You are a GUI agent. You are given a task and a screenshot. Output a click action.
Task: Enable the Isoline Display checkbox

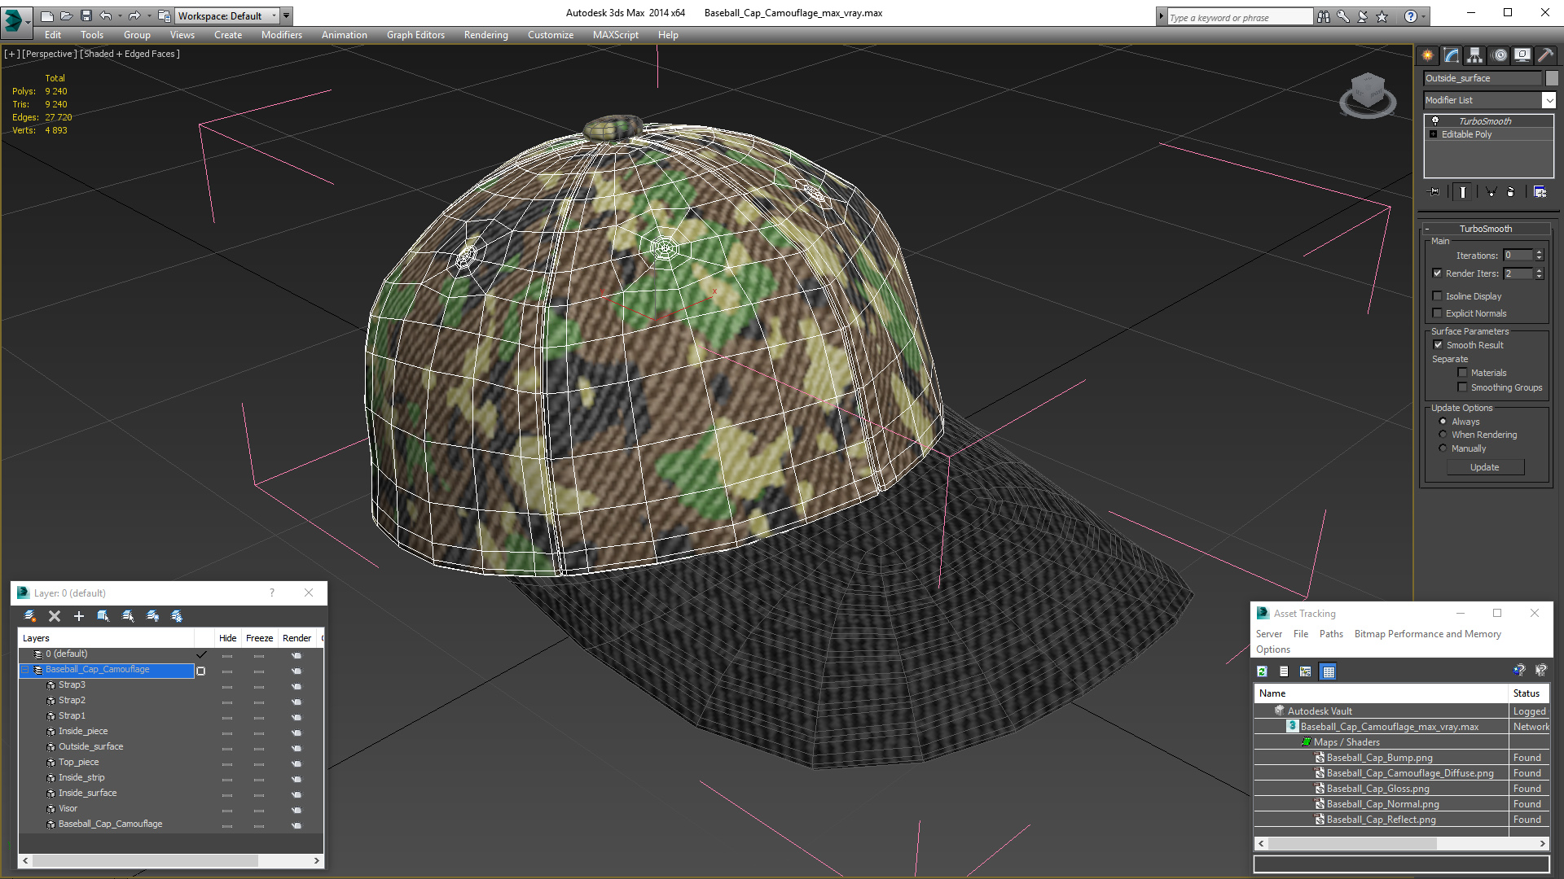[x=1438, y=296]
